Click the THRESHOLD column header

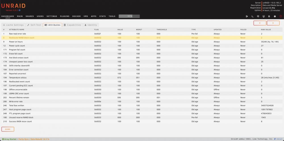pyautogui.click(x=162, y=30)
